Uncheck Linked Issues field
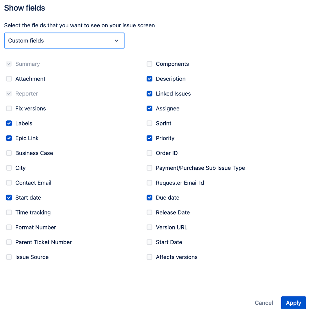The height and width of the screenshot is (314, 313). pos(150,94)
